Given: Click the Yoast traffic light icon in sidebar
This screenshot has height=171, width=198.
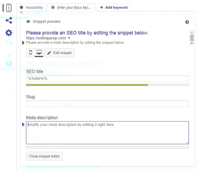Looking at the screenshot, I should click(x=9, y=8).
